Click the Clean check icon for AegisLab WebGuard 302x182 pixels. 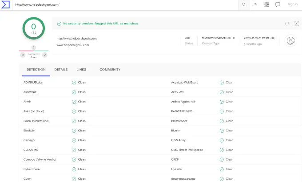tap(222, 83)
